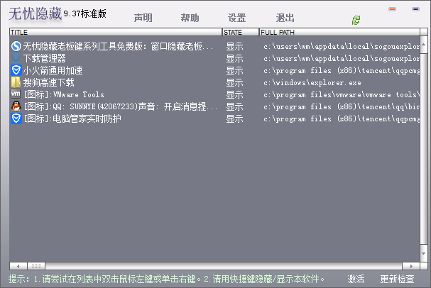Click the horizontal scrollbar right arrow
Screen dimensions: 431x288
click(411, 266)
